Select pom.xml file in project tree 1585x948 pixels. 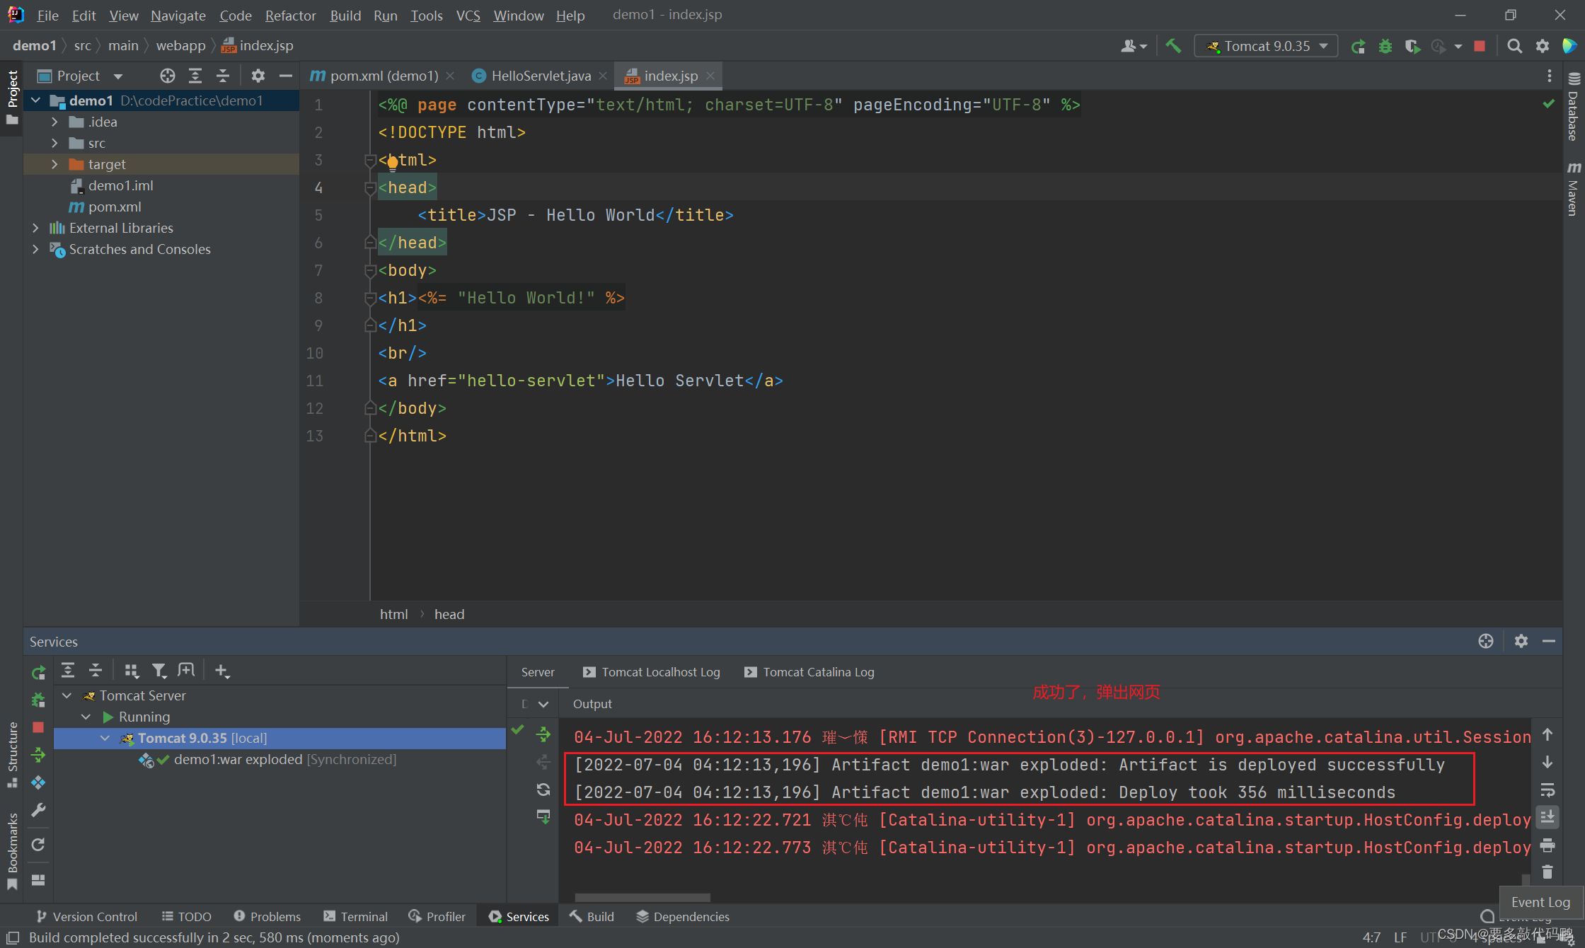point(114,207)
